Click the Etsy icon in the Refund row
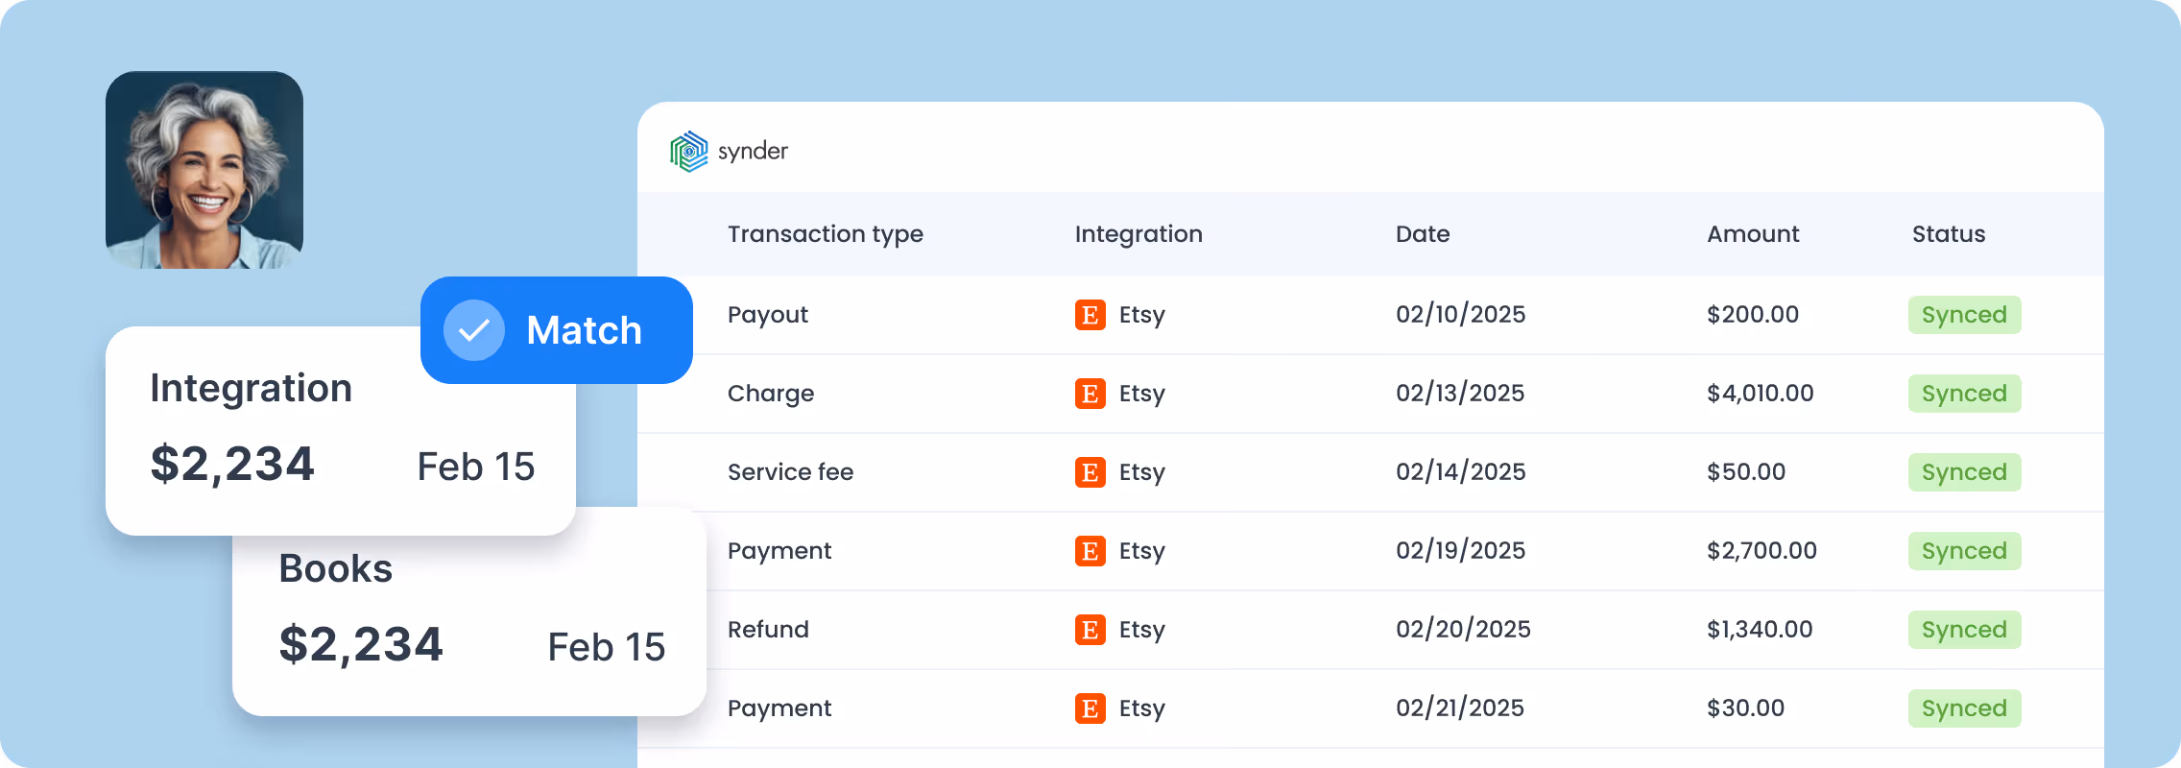Image resolution: width=2181 pixels, height=768 pixels. (1090, 630)
